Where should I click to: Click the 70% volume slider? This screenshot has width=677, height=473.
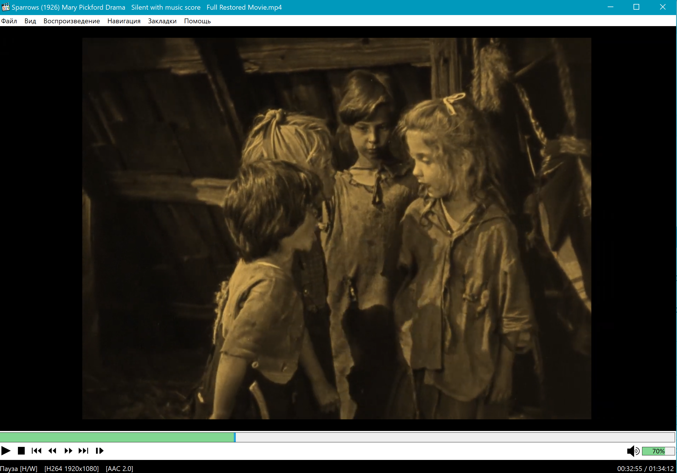[x=658, y=451]
